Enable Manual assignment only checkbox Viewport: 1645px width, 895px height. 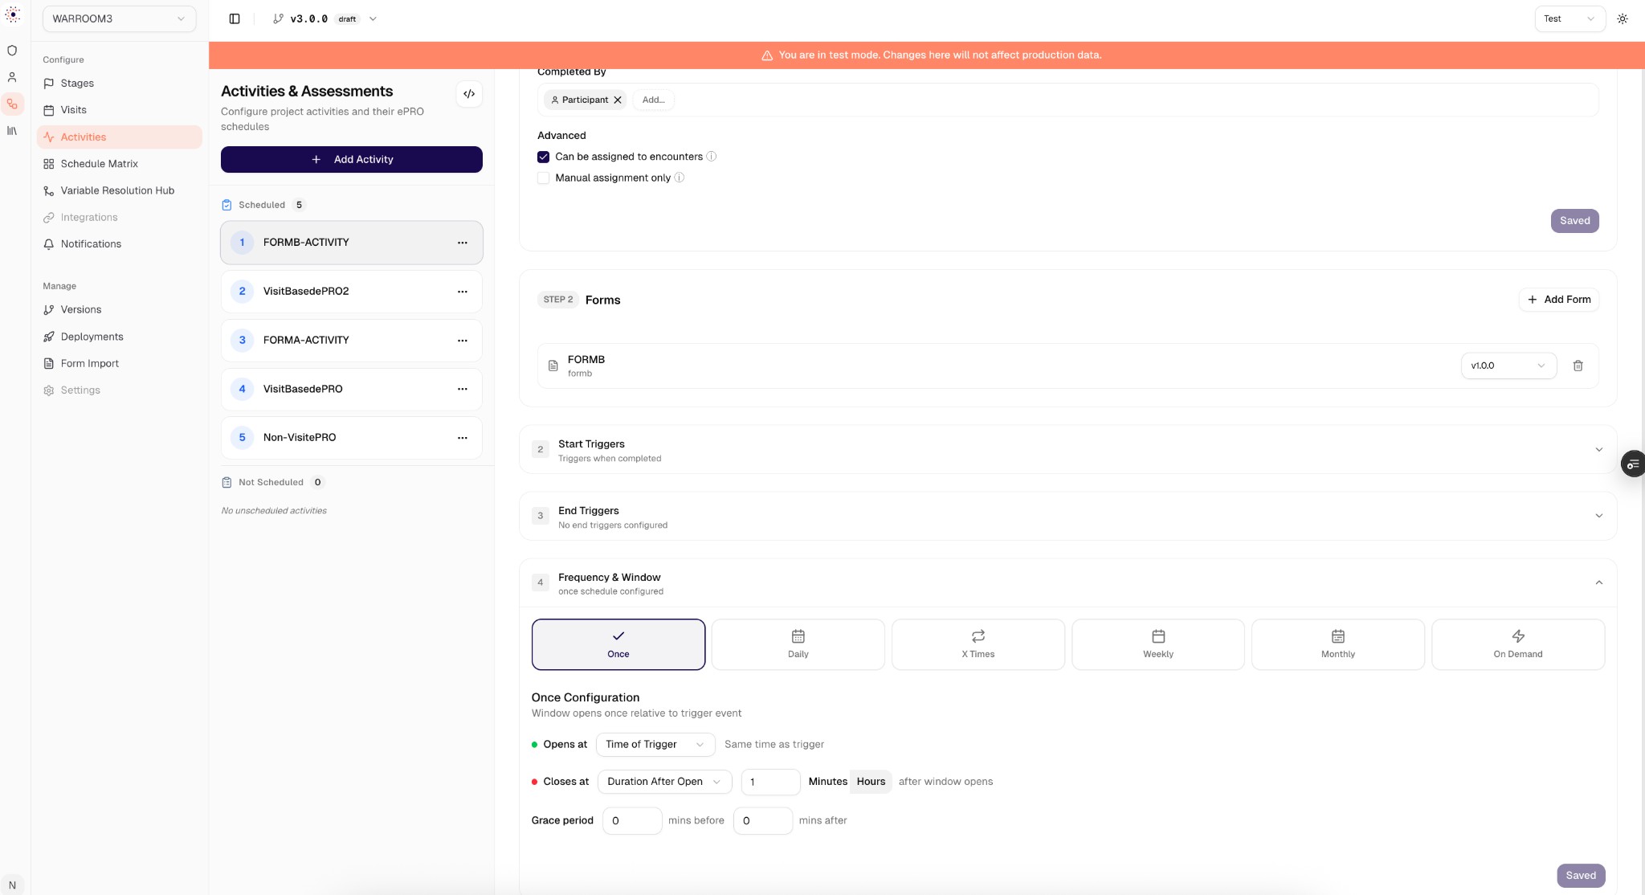point(544,178)
